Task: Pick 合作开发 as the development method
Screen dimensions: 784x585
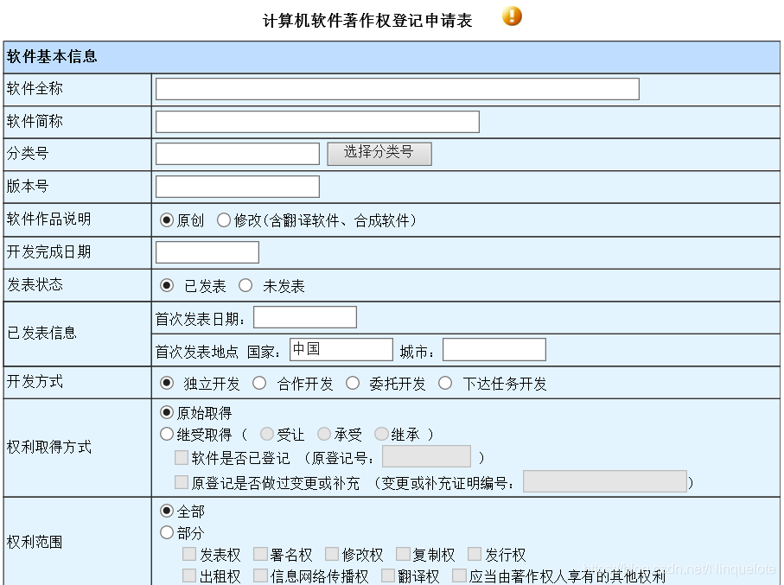Action: coord(258,382)
